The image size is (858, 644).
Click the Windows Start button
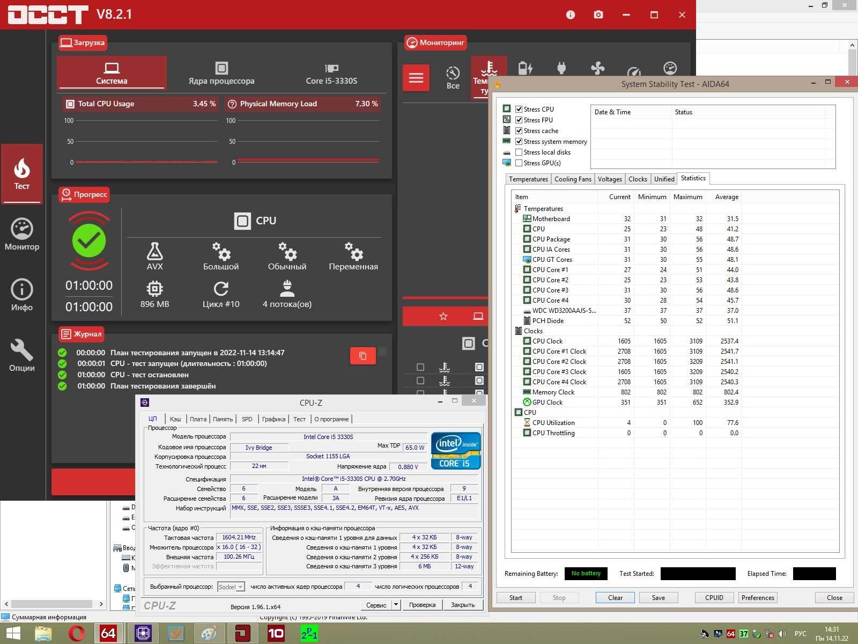13,633
